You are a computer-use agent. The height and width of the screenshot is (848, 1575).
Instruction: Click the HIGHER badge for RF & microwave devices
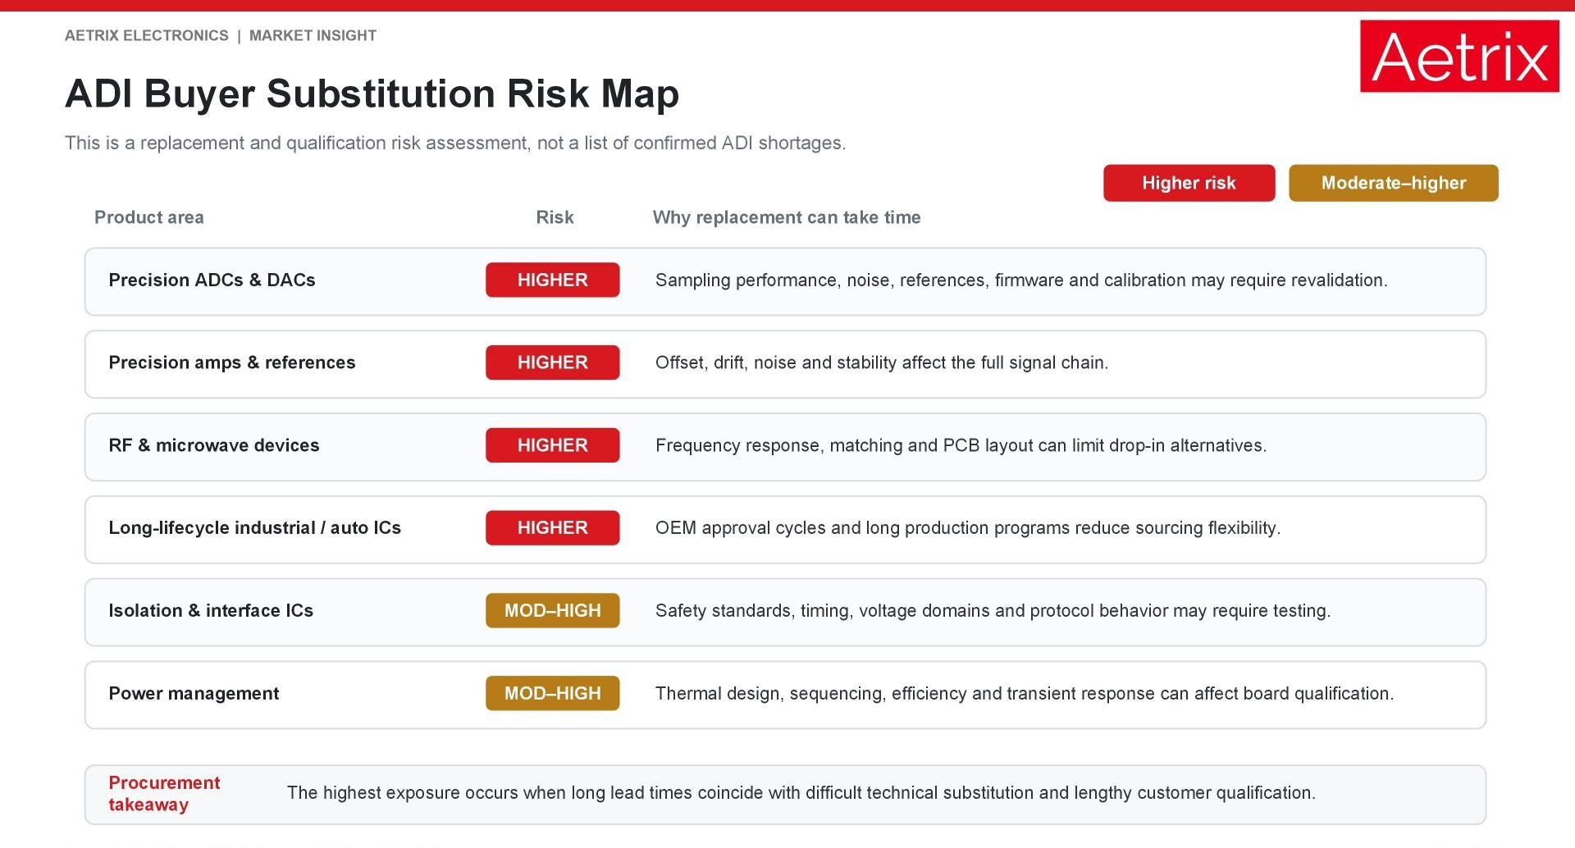coord(552,445)
